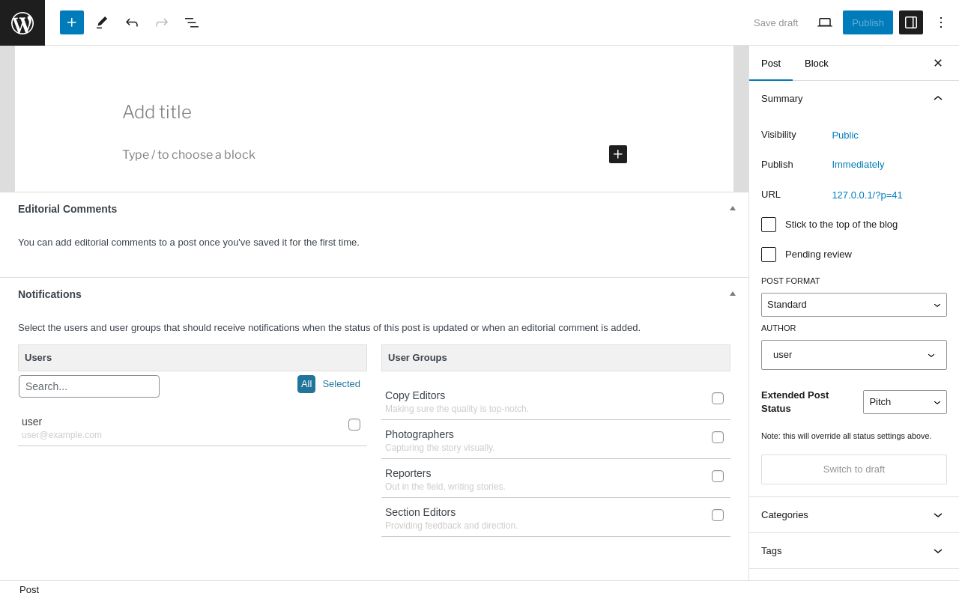Check the Copy Editors group checkbox
The width and height of the screenshot is (959, 599).
point(718,398)
